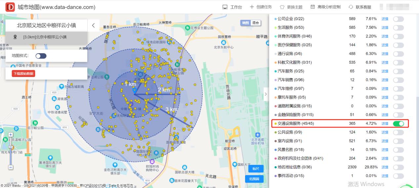Open 详情 link for 事件活动 row
The height and width of the screenshot is (188, 419).
385,176
